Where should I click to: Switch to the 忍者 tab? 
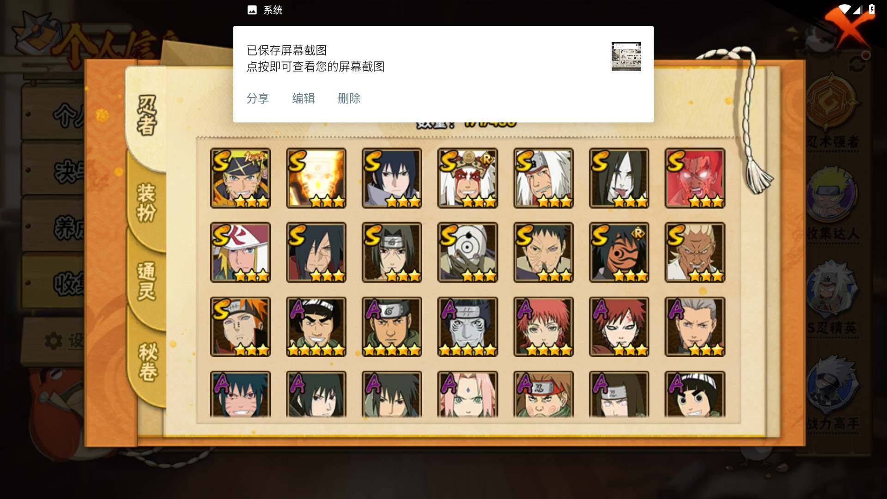point(146,116)
